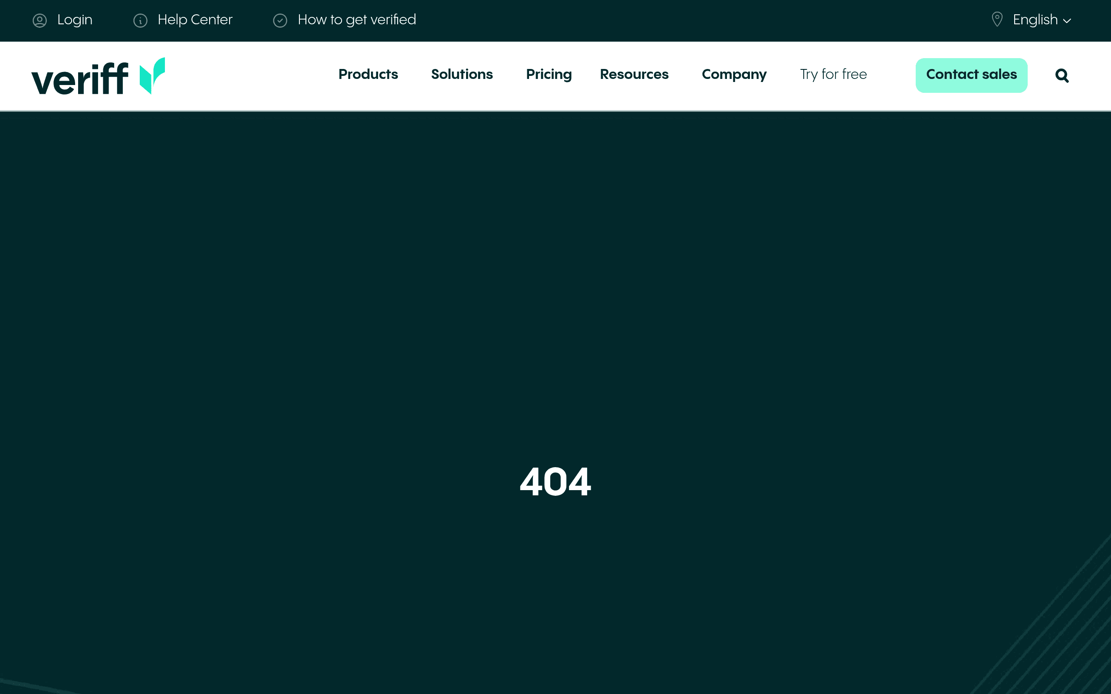Screen dimensions: 1111x694
Task: Click the Contact sales button
Action: click(x=971, y=75)
